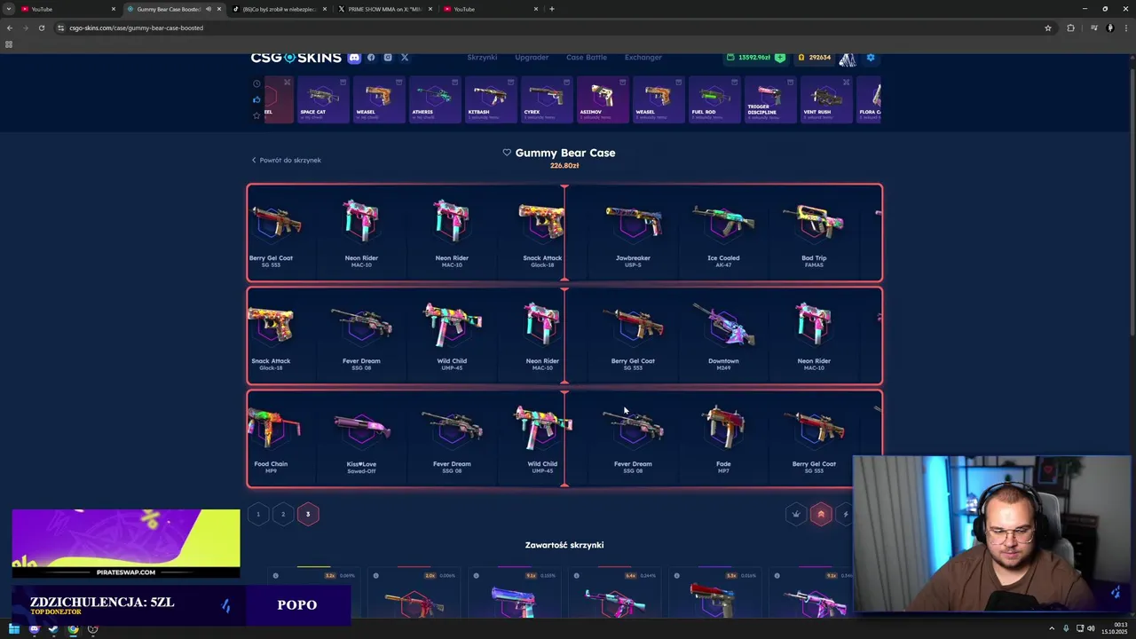Click the CSGO-SKINS logo
Screen dimensions: 1136x639
pos(296,58)
